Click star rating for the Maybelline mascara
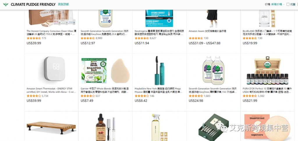 (142, 96)
